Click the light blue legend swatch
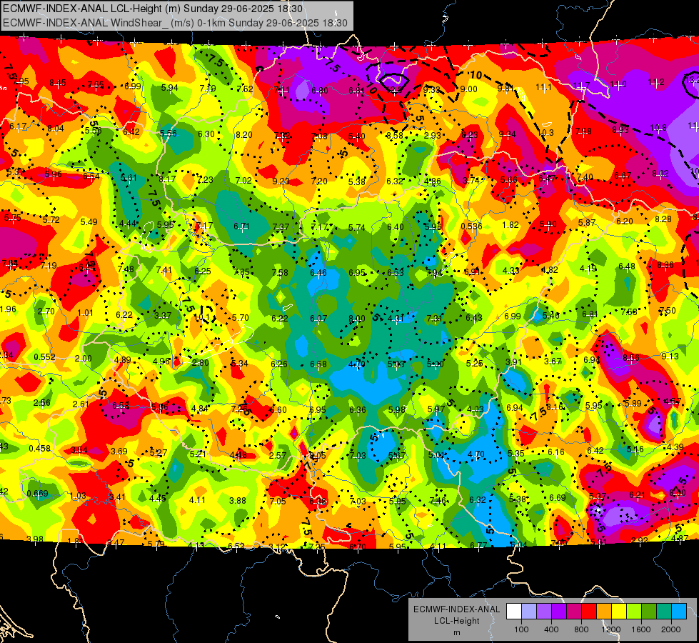Image resolution: width=699 pixels, height=643 pixels. [679, 612]
